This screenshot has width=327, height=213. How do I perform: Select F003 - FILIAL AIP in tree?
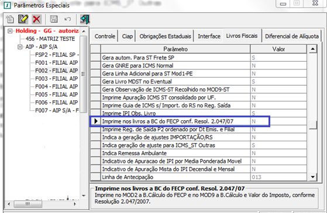[x=56, y=78]
